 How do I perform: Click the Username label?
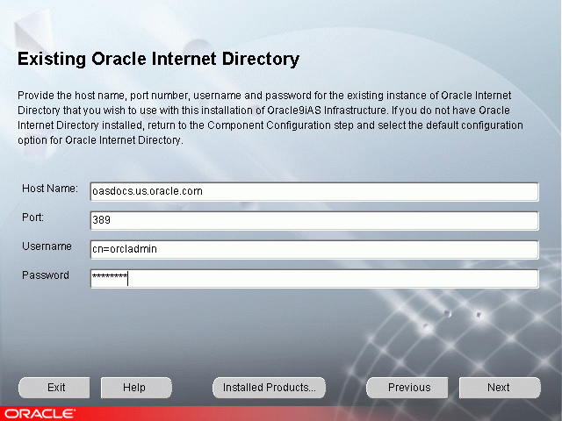pyautogui.click(x=47, y=246)
